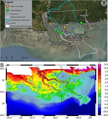Click the '-91°' longitude axis label

[44, 118]
